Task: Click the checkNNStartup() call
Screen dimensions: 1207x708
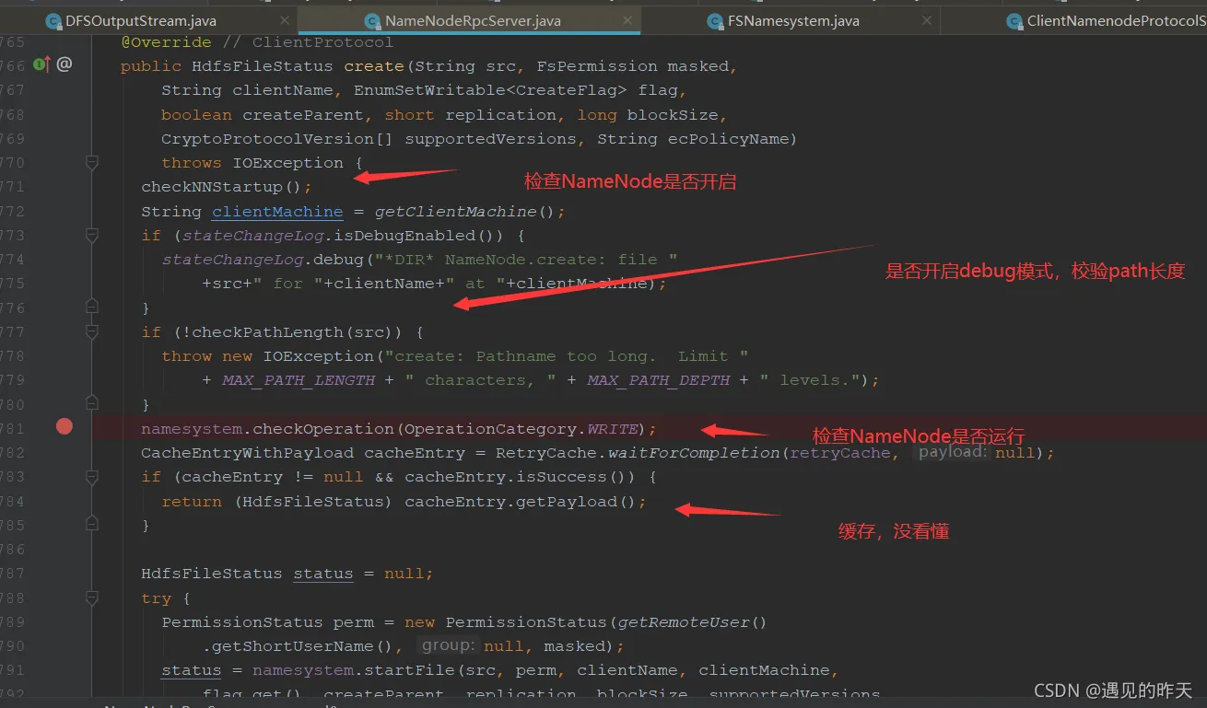Action: [x=221, y=187]
